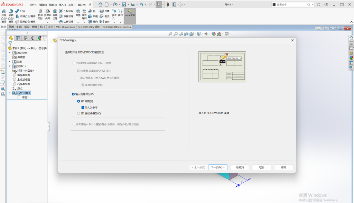This screenshot has height=203, width=354.
Task: Open the Options gear icon
Action: pyautogui.click(x=180, y=4)
